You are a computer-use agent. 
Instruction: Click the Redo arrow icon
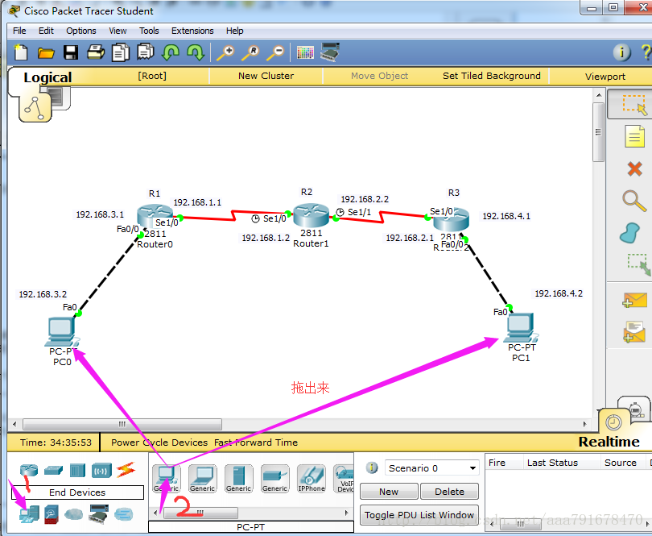click(x=196, y=52)
